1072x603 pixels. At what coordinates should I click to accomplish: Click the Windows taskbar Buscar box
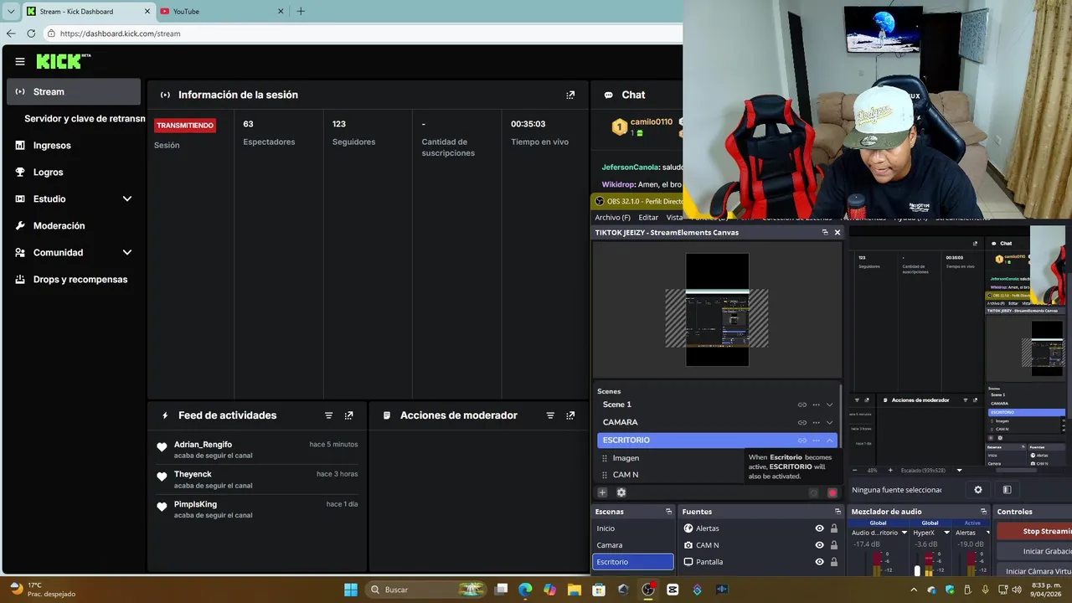(427, 590)
